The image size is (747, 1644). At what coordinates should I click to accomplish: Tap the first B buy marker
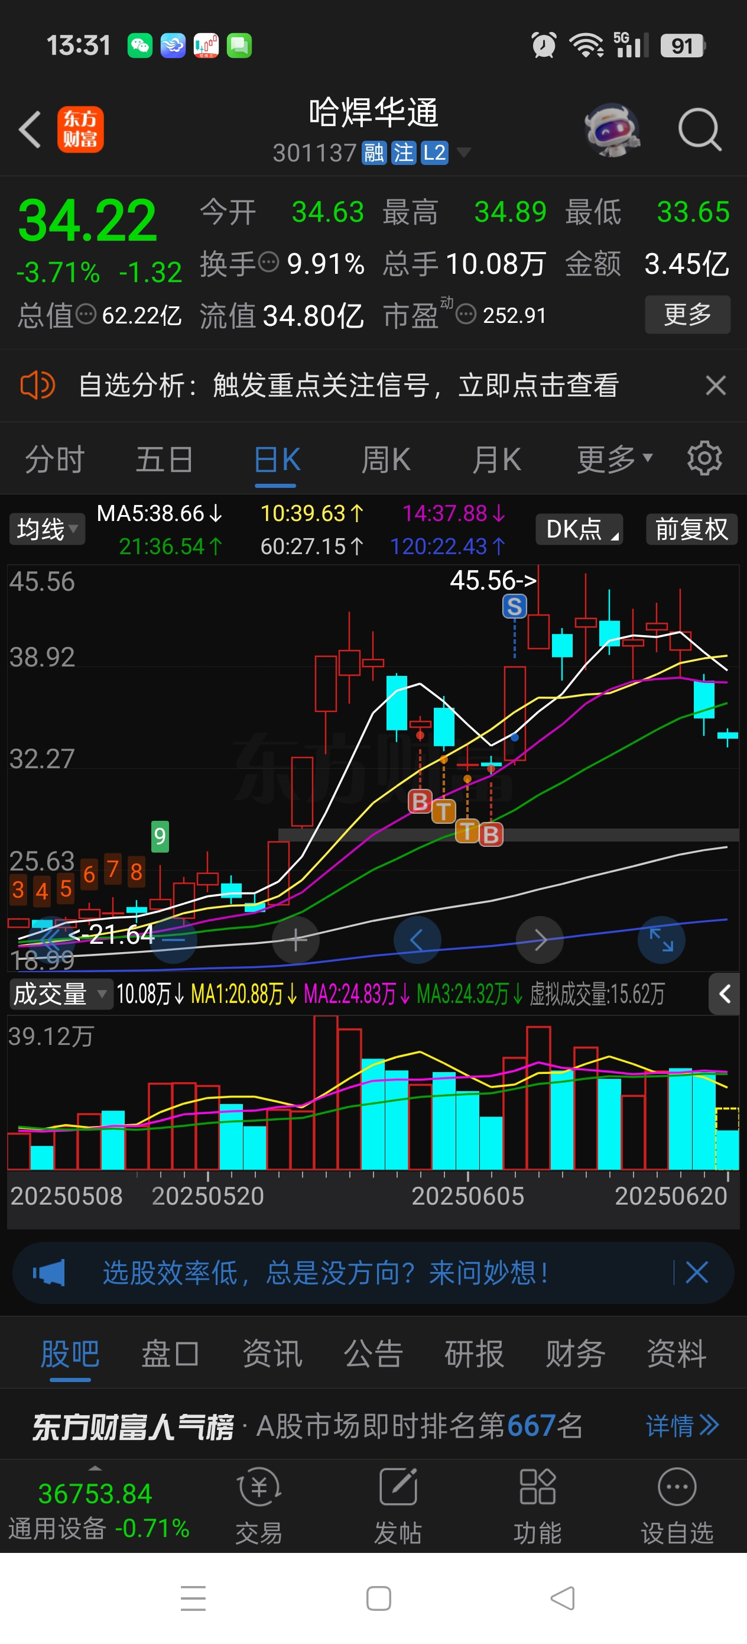pos(420,801)
